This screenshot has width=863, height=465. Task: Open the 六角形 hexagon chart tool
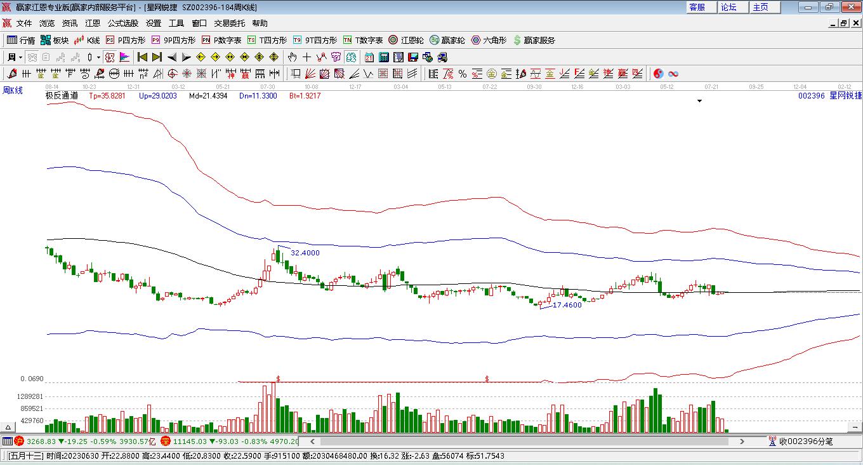click(x=488, y=40)
